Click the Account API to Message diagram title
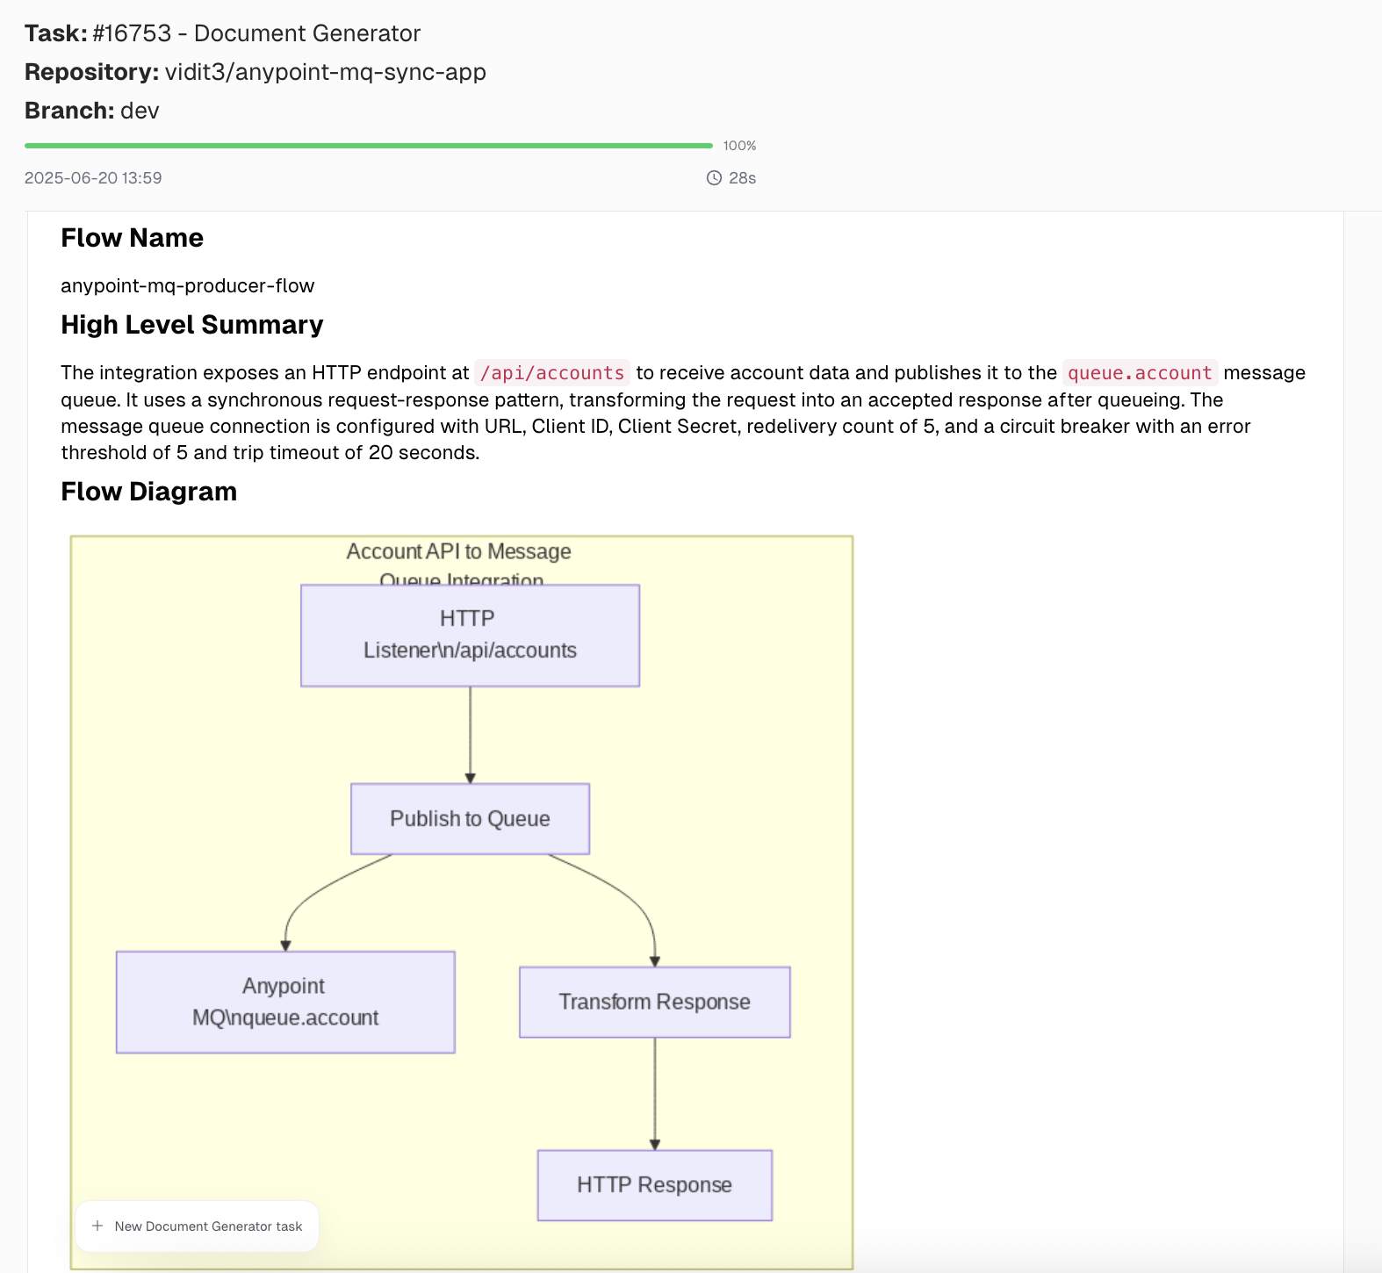 [x=459, y=551]
